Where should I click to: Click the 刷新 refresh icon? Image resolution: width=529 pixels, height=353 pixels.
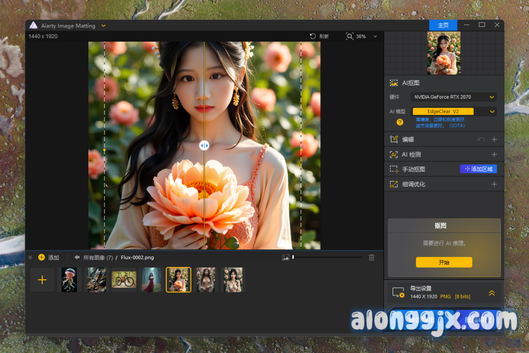coord(313,36)
